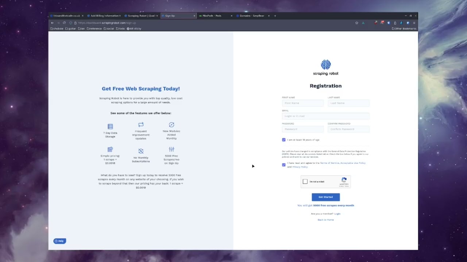The height and width of the screenshot is (262, 467).
Task: Open the Other Bookmarks folder
Action: 404,28
